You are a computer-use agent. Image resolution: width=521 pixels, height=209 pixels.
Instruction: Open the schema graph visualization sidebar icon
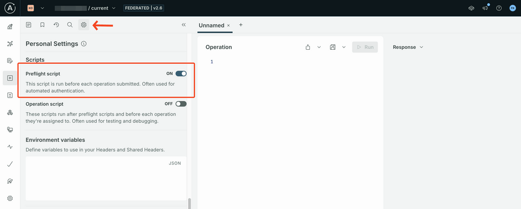tap(10, 44)
